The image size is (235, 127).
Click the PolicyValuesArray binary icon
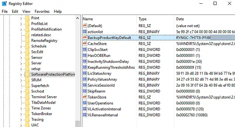[x=85, y=79]
